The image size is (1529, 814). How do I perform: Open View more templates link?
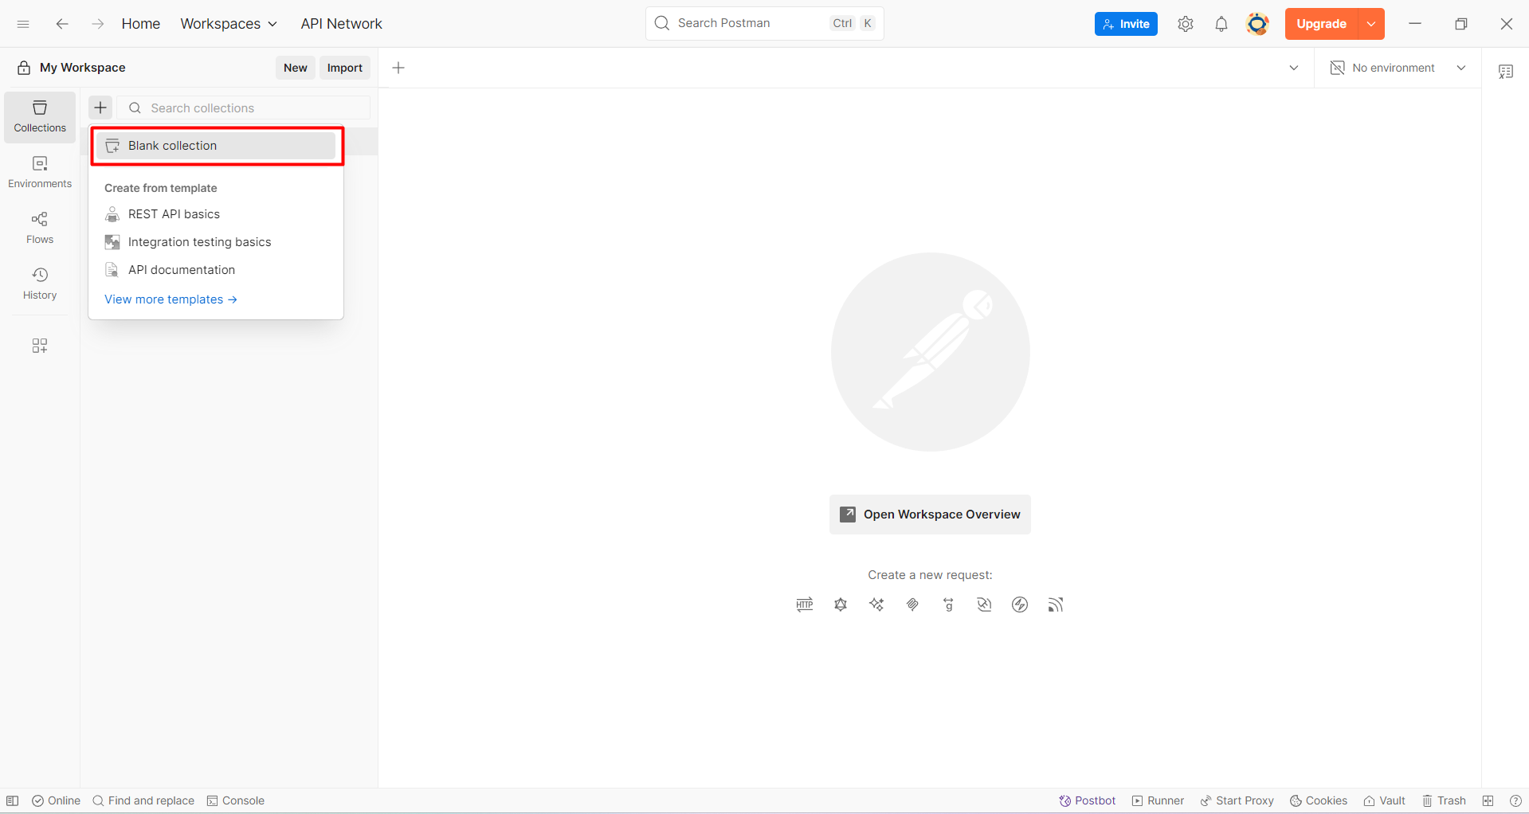(170, 299)
